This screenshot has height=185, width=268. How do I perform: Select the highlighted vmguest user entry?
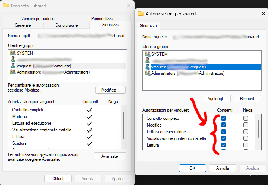pyautogui.click(x=179, y=67)
